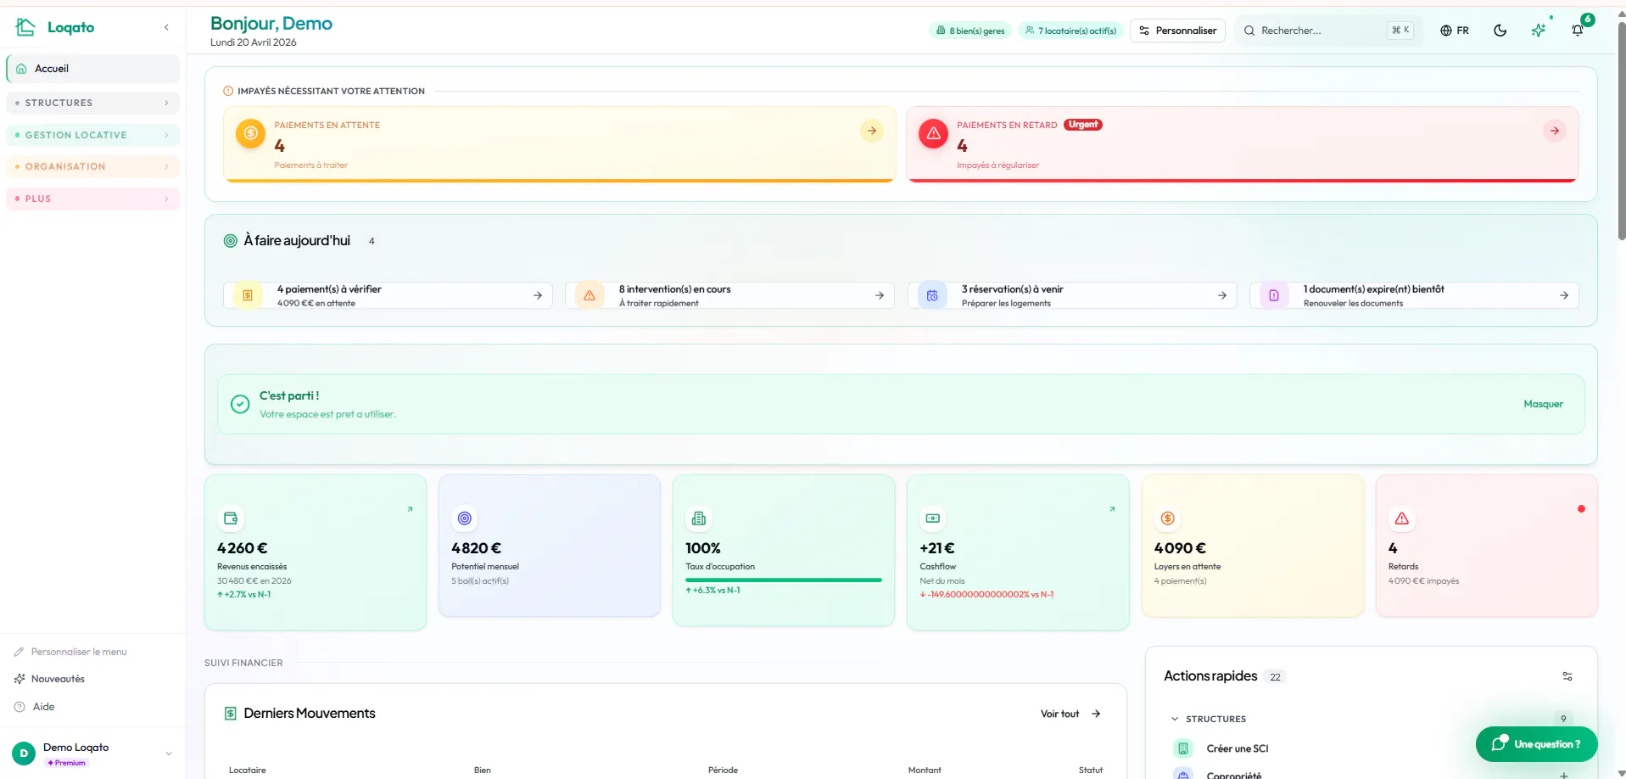
Task: Click the purple document icon for expiring documents
Action: coord(1274,295)
